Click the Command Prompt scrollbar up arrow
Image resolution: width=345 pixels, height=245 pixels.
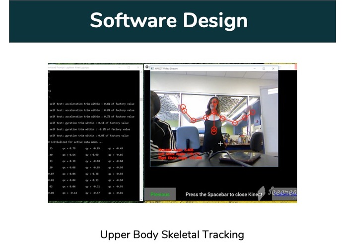pyautogui.click(x=141, y=72)
